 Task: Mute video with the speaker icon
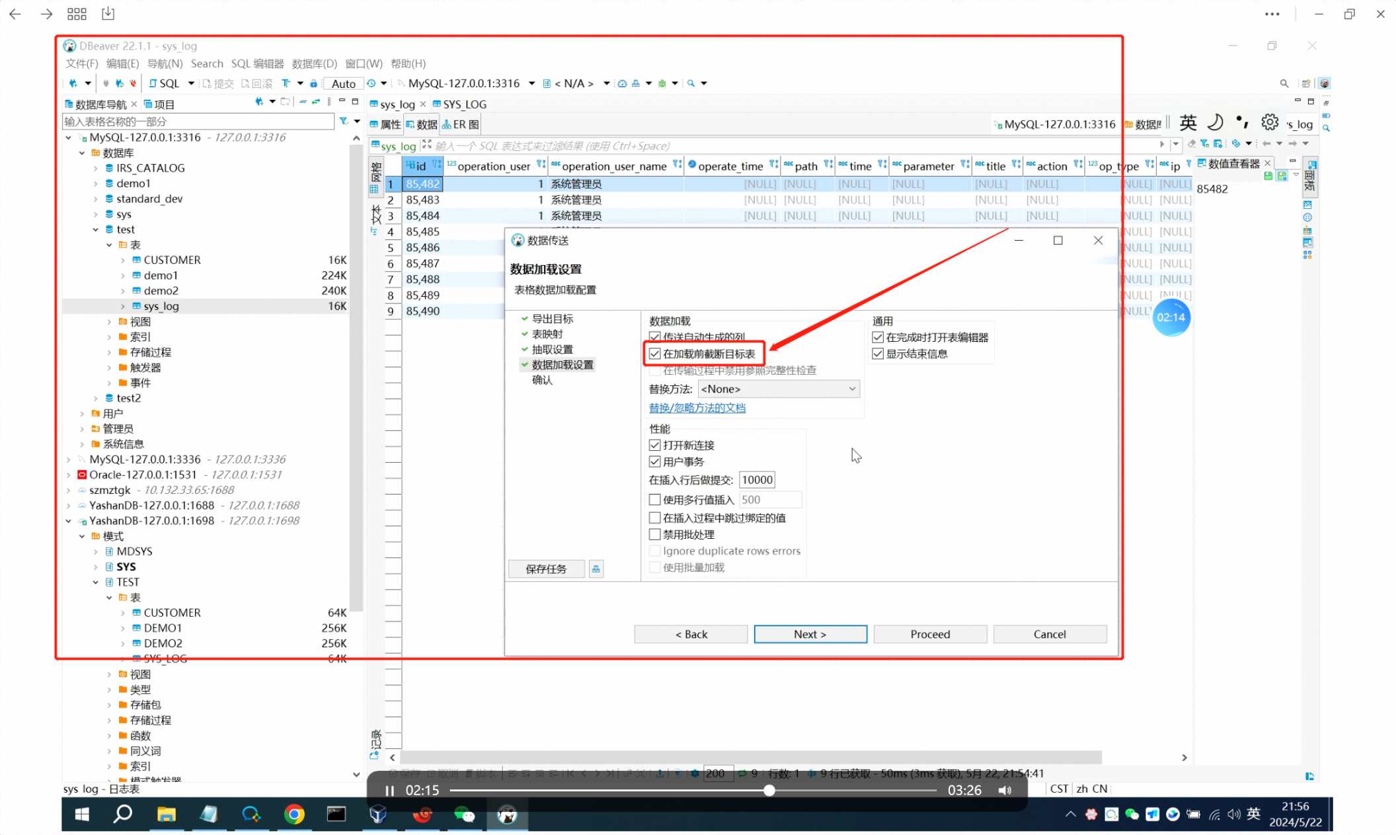pyautogui.click(x=1005, y=791)
